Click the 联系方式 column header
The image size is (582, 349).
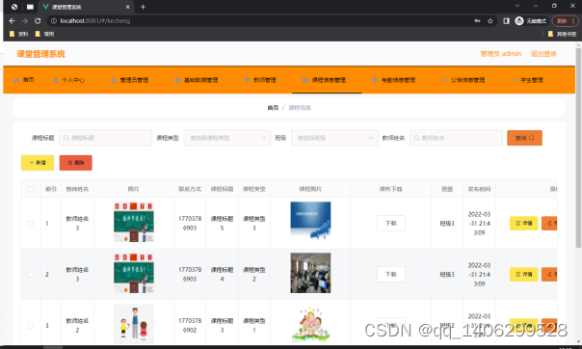pos(190,189)
